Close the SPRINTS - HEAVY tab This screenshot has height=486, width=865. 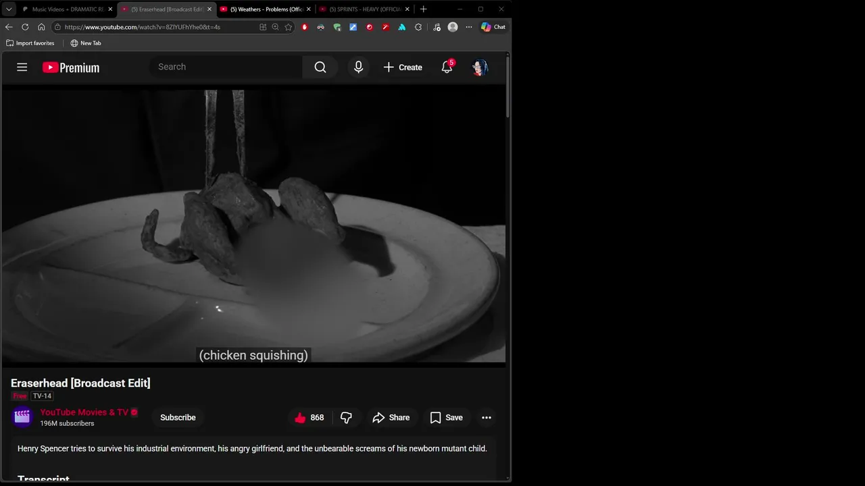tap(407, 9)
